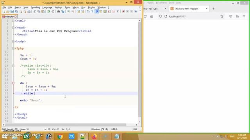Viewport: 250px width, 140px height.
Task: Cut selection with the scissors icon
Action: tap(35, 11)
